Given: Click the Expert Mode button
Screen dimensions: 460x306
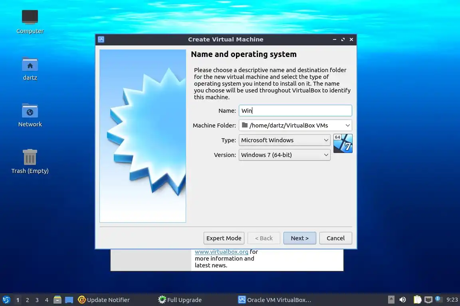Looking at the screenshot, I should point(224,238).
